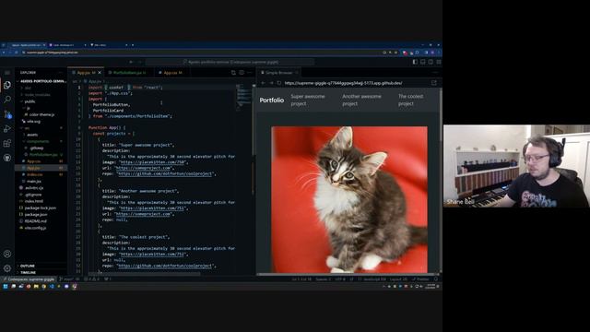The width and height of the screenshot is (590, 332).
Task: Open color-theme.js file
Action: 41,114
